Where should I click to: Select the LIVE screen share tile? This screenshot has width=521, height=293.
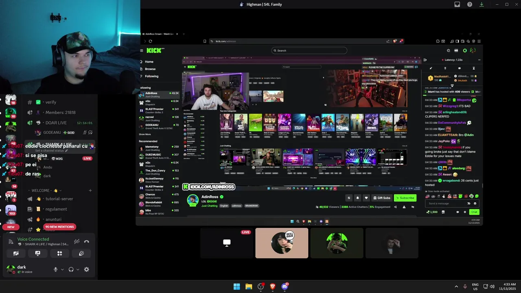[x=227, y=243]
